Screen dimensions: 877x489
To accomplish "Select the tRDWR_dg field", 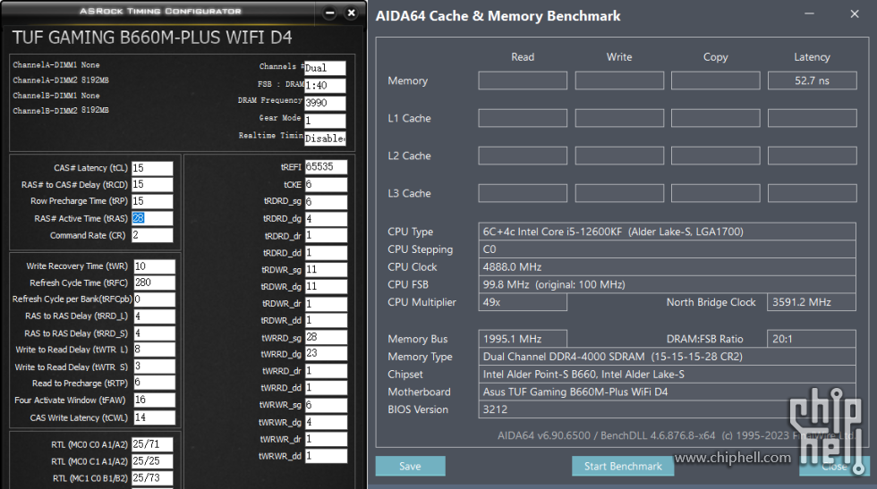I will click(326, 286).
